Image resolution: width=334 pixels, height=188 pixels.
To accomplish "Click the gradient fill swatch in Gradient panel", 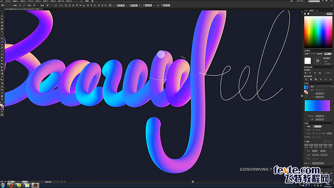I will [306, 87].
